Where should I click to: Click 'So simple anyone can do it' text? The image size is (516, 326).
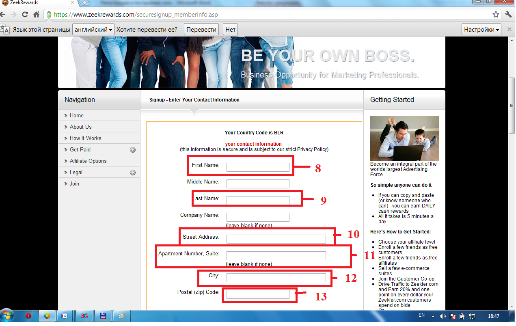click(401, 185)
